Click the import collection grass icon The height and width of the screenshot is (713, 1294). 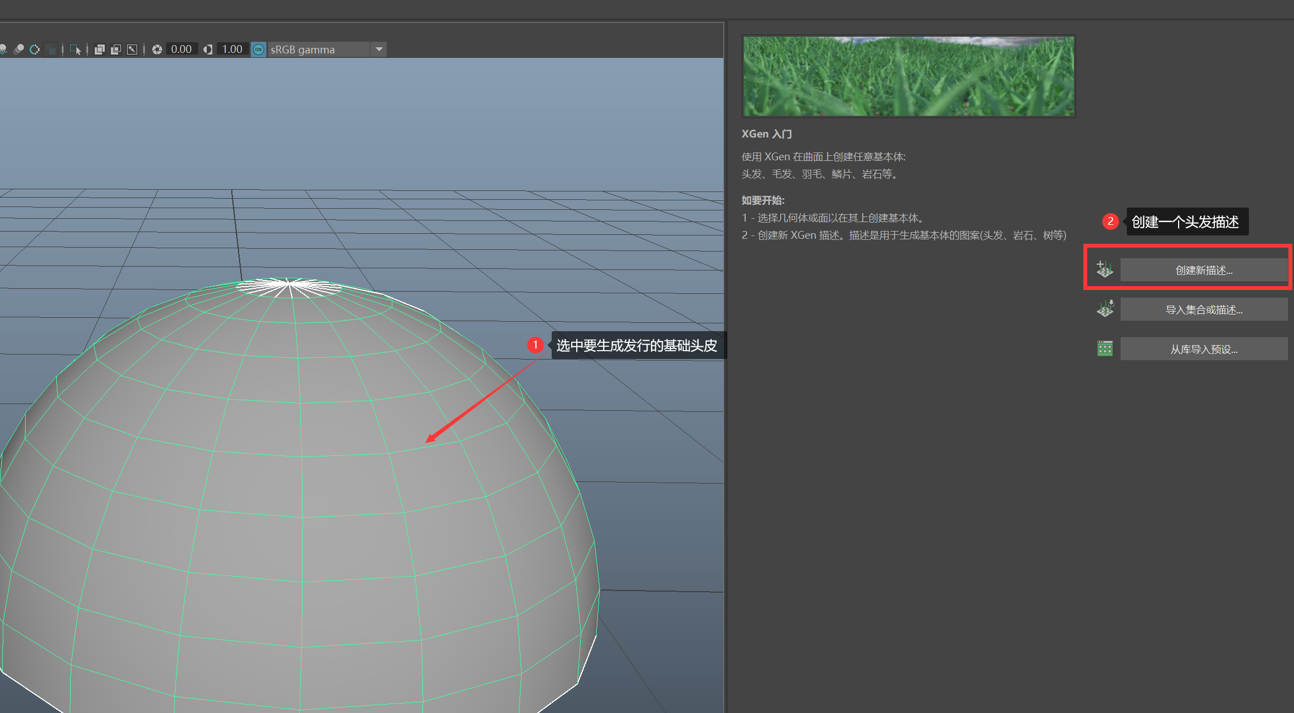[1105, 309]
